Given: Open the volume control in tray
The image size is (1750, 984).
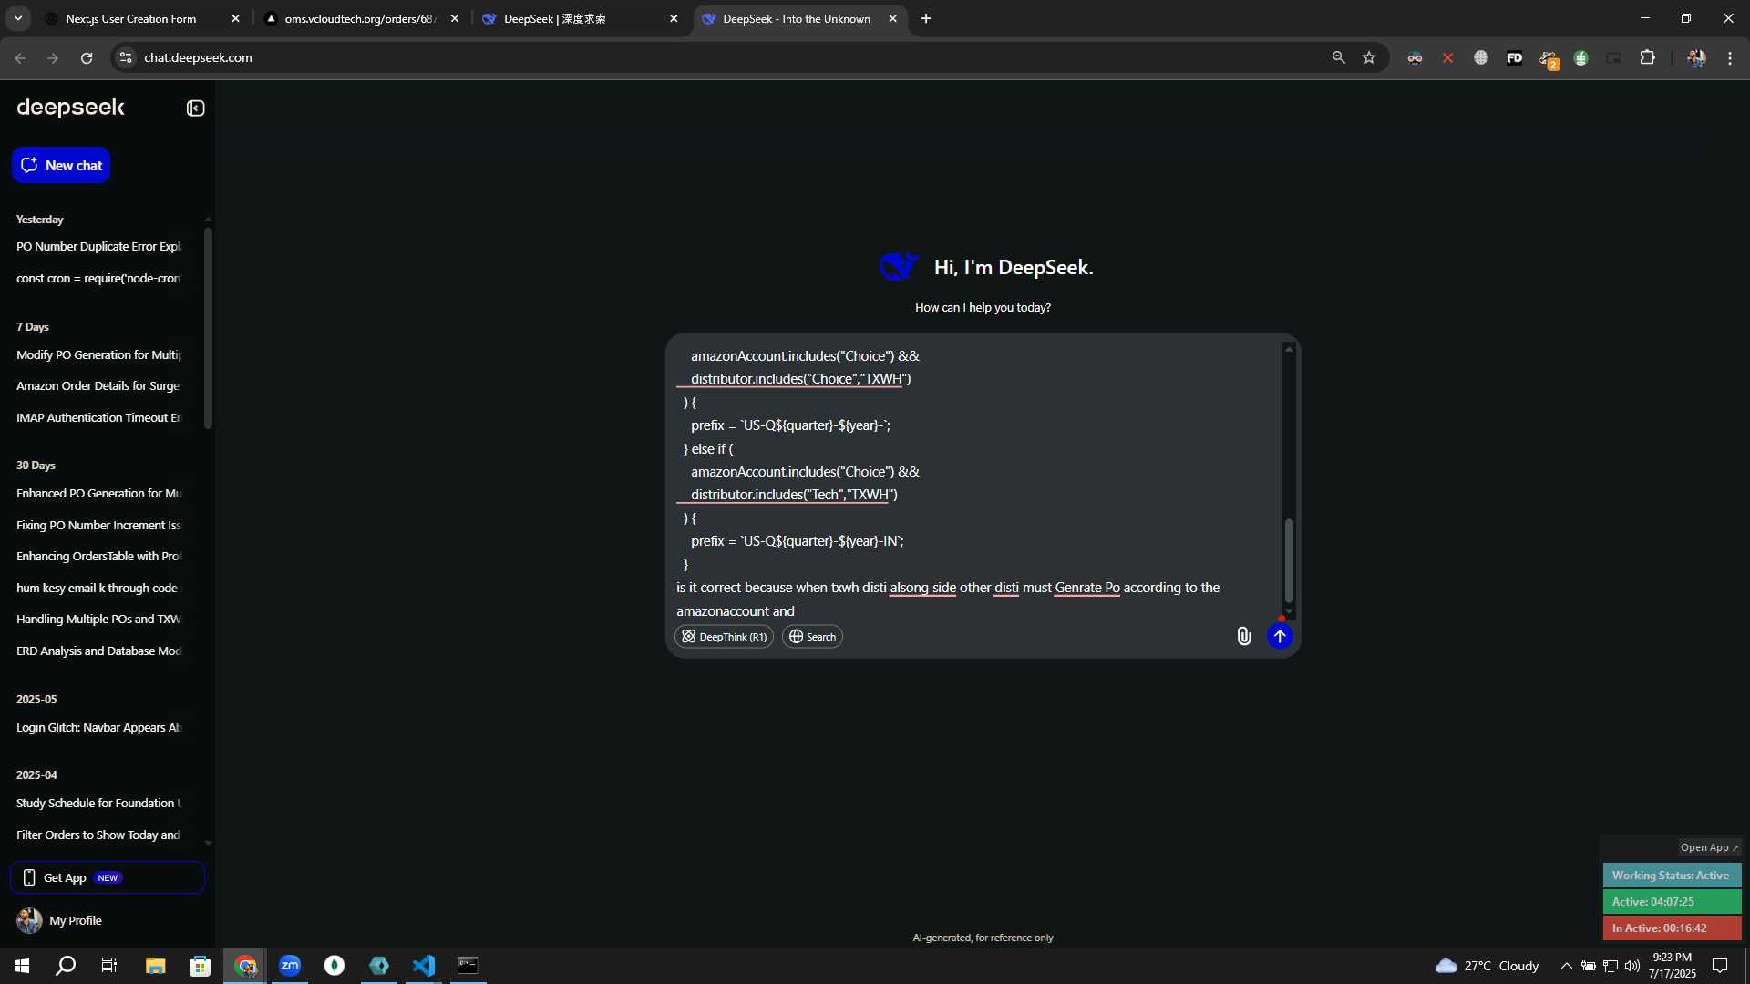Looking at the screenshot, I should pos(1632,966).
